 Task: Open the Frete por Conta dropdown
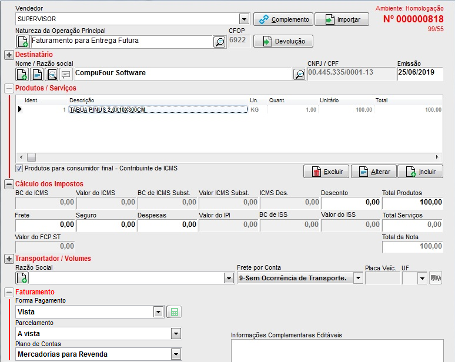click(x=358, y=278)
